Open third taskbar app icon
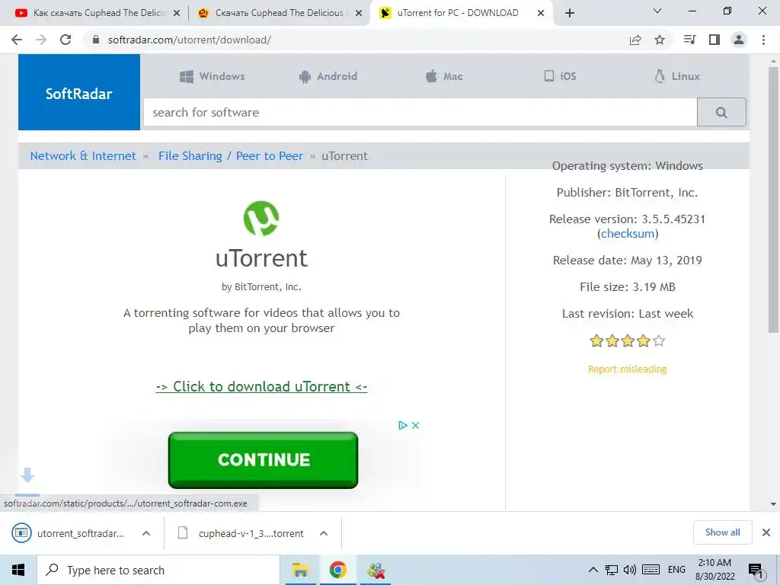 [376, 570]
